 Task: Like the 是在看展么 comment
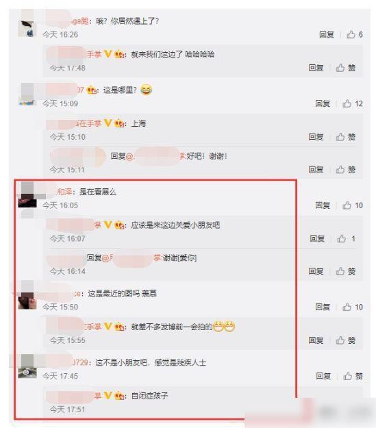[x=353, y=205]
